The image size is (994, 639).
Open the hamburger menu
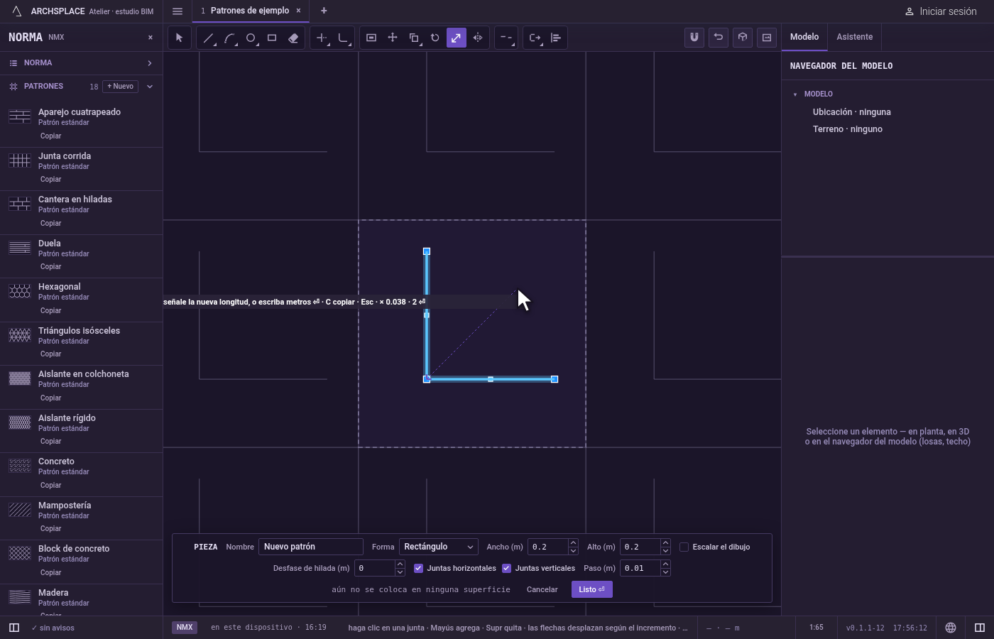click(x=177, y=11)
